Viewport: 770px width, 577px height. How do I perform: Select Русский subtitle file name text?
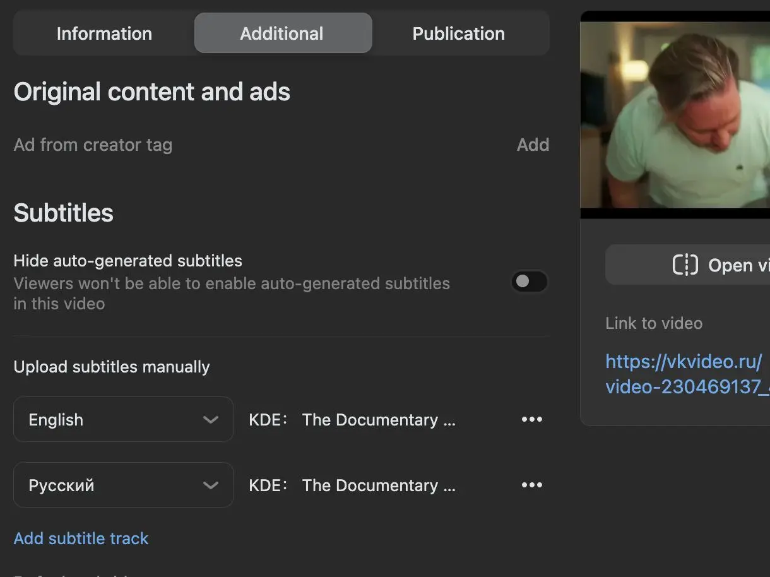tap(352, 485)
